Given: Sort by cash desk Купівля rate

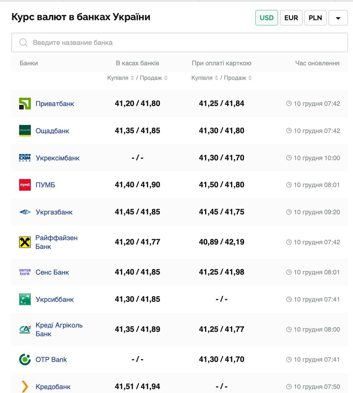Looking at the screenshot, I should click(x=132, y=78).
